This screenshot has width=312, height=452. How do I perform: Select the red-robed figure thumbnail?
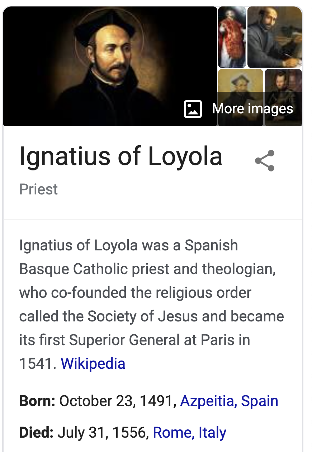point(232,37)
